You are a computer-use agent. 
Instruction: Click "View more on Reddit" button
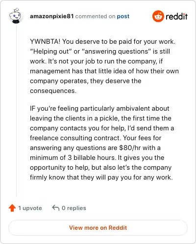[x=98, y=228]
